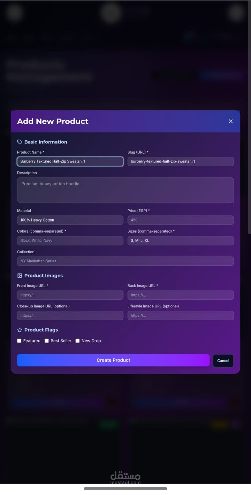The height and width of the screenshot is (495, 251).
Task: Select the Collection input field
Action: click(x=125, y=261)
